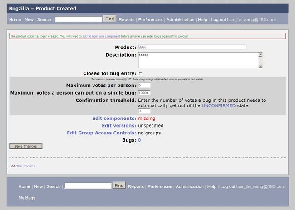Open Search link in top navigation bar

pyautogui.click(x=44, y=20)
